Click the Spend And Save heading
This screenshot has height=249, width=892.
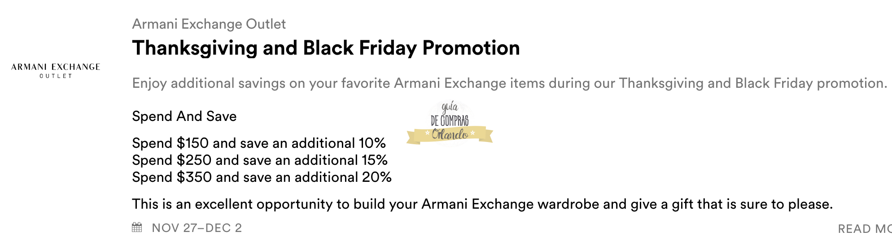click(x=184, y=116)
